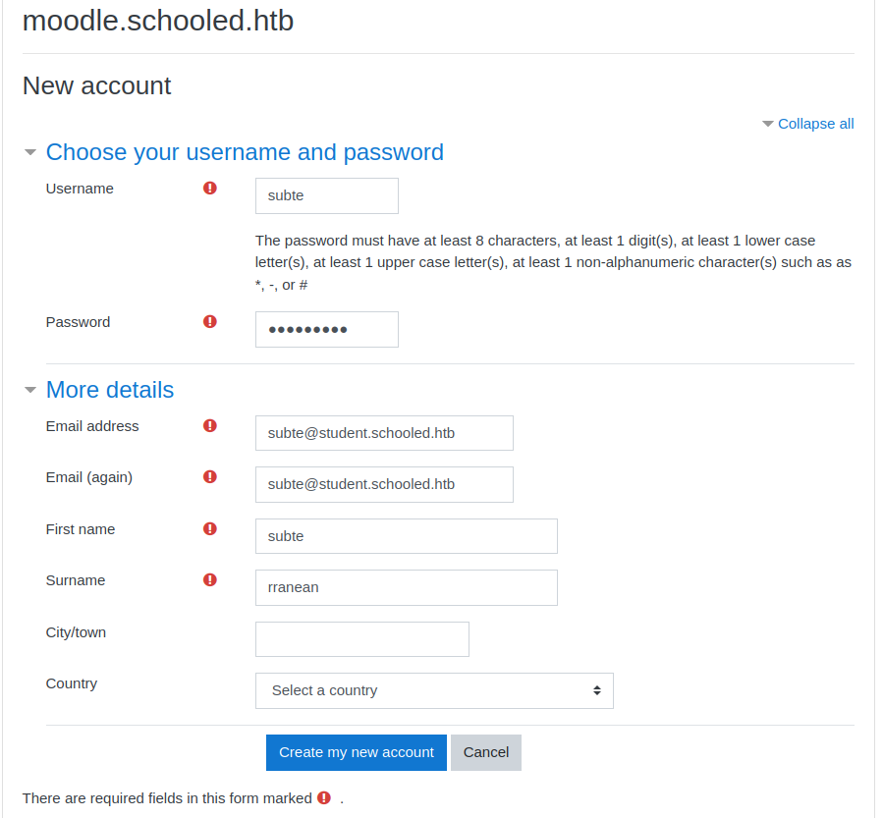Screen dimensions: 883x818
Task: Click the required icon in the footer note
Action: coord(324,797)
